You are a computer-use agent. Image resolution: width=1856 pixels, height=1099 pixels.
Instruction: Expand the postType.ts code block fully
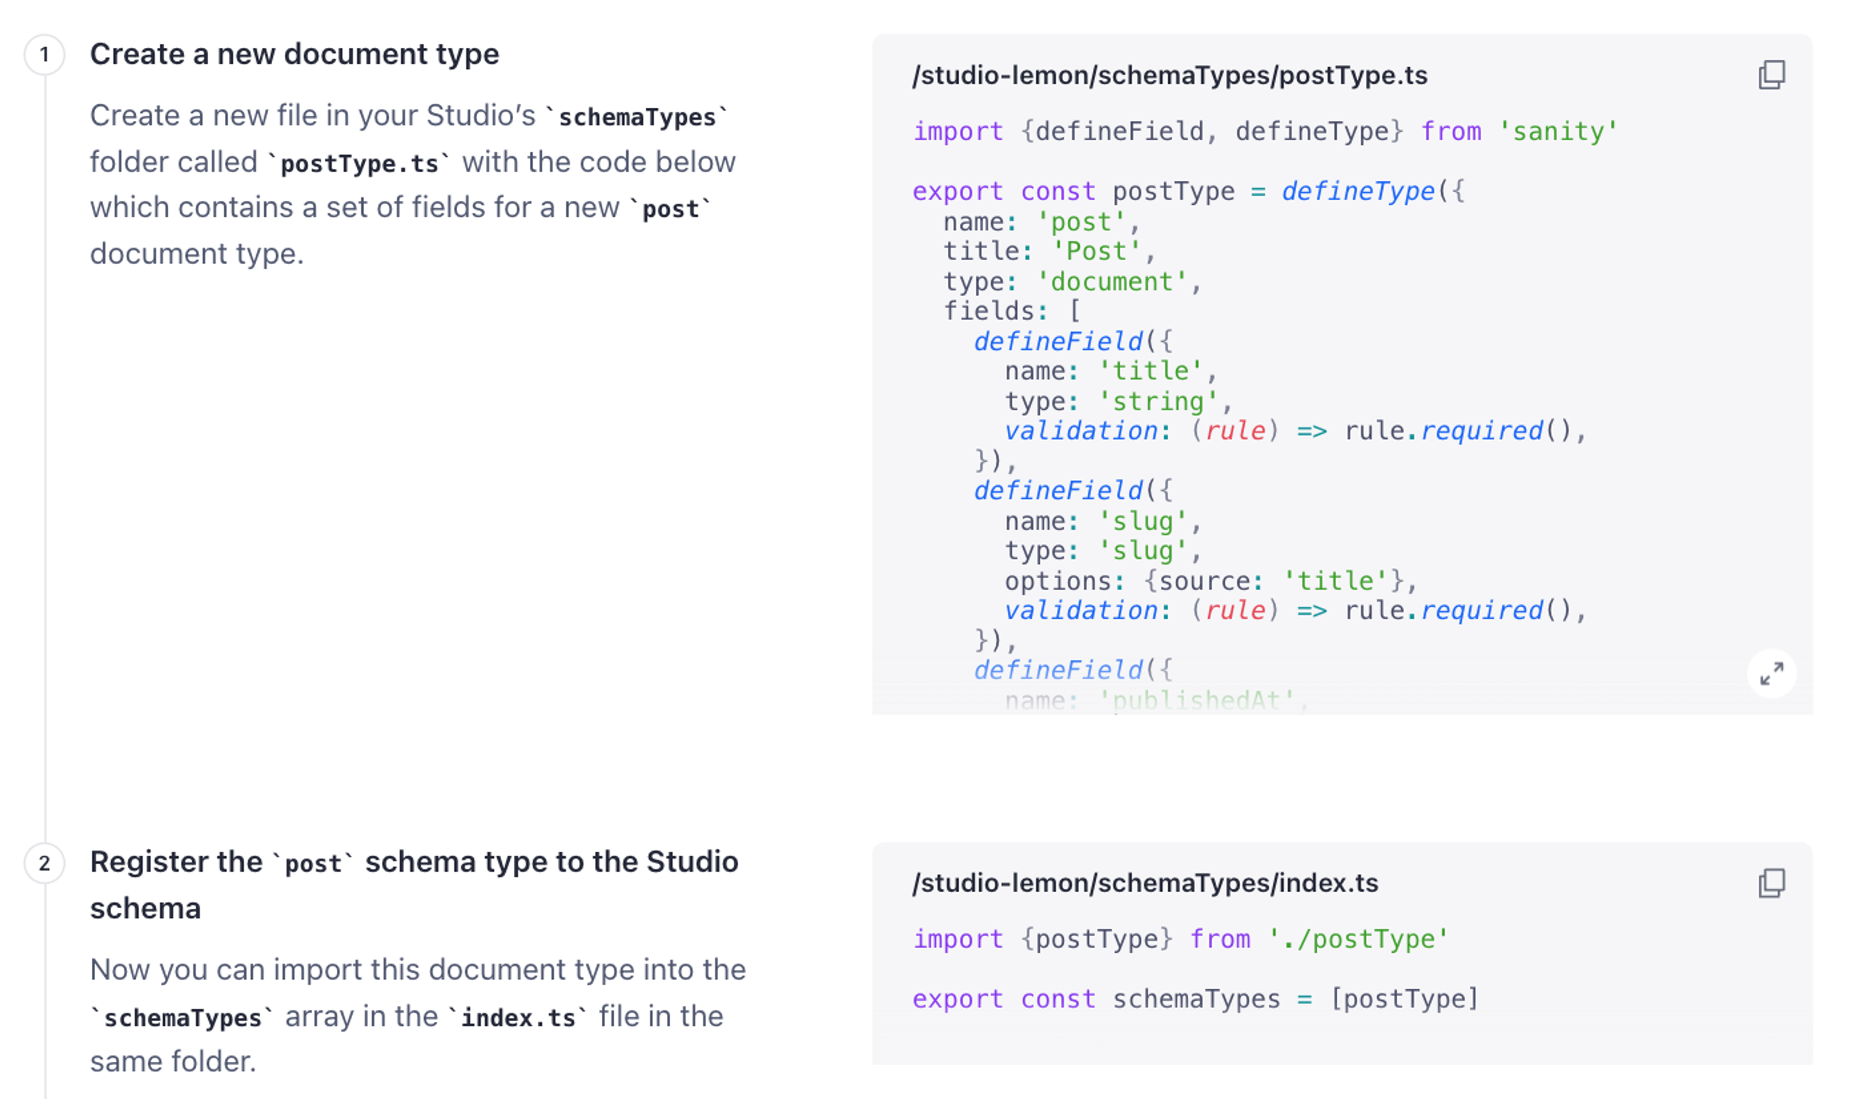pos(1771,673)
